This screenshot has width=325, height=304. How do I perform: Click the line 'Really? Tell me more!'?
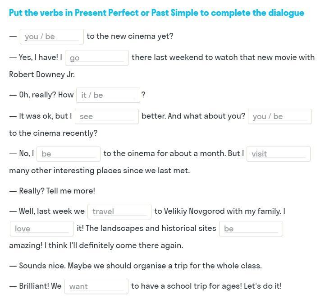[x=57, y=191]
